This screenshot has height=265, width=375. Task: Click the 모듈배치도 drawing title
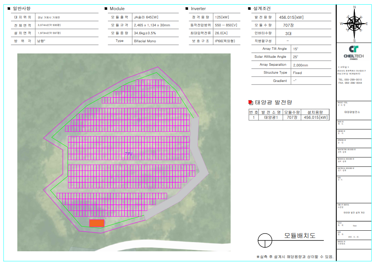[300, 236]
